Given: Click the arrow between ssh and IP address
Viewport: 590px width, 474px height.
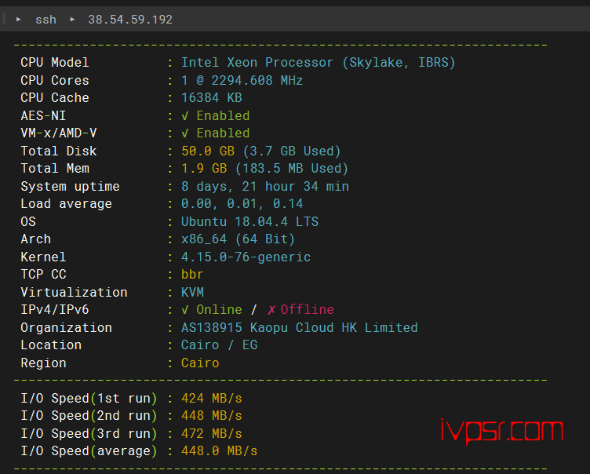Looking at the screenshot, I should (72, 19).
